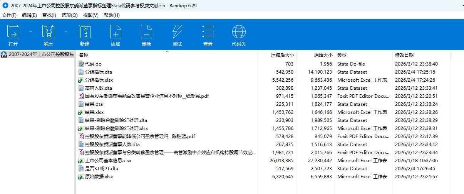
Task: Click the dataset icon of 控股股东委派董事人数.dta
Action: pyautogui.click(x=81, y=145)
